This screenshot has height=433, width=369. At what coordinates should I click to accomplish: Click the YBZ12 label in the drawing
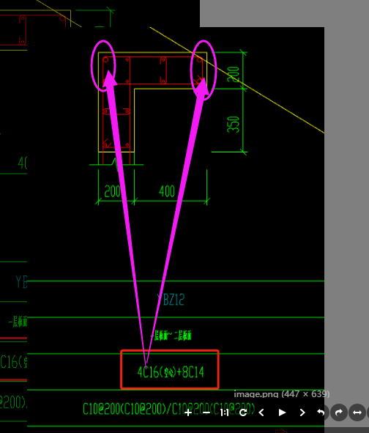171,300
